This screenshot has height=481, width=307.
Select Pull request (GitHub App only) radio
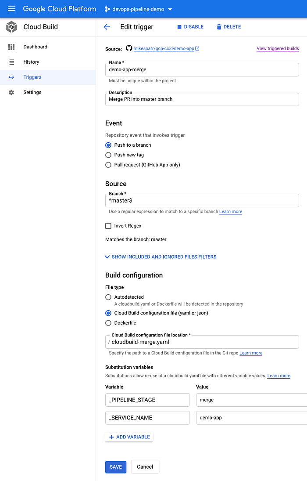[x=108, y=165]
